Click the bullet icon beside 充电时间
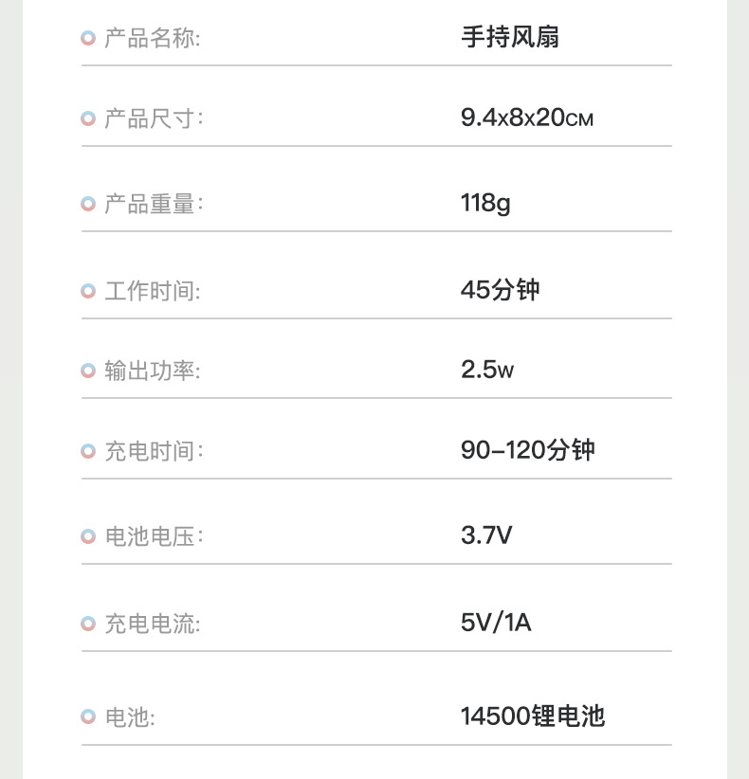The image size is (749, 779). (x=88, y=451)
